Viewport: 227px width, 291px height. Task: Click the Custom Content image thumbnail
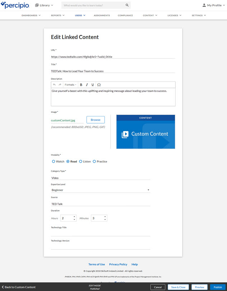[145, 132]
